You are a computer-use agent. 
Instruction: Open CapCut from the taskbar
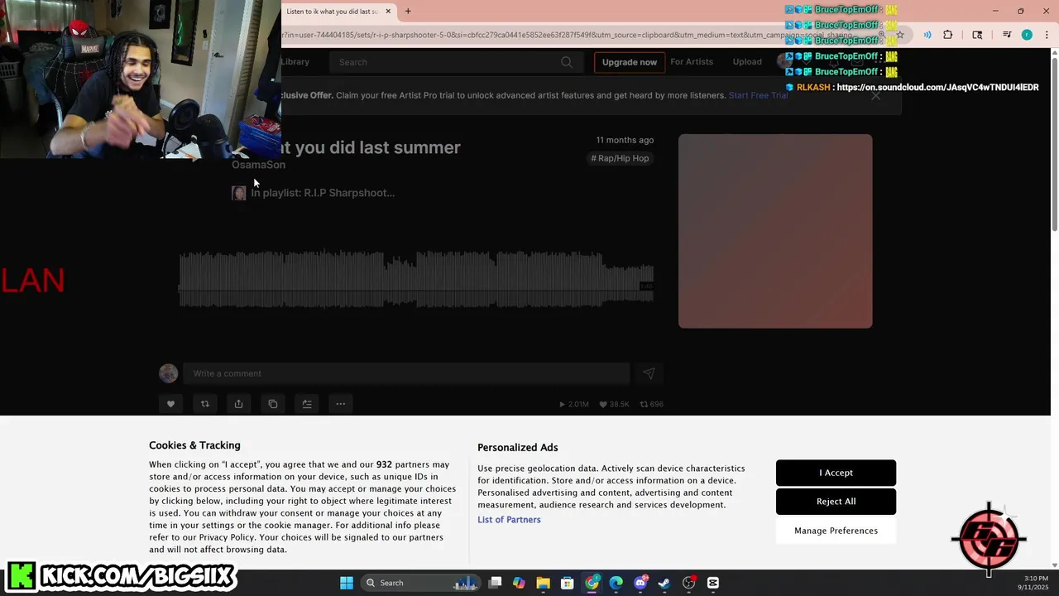[713, 583]
